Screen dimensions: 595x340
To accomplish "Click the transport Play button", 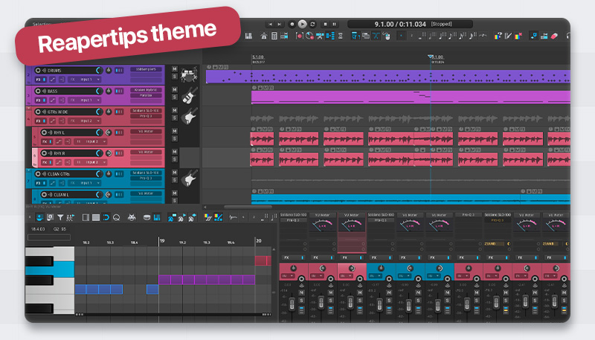I will (302, 24).
